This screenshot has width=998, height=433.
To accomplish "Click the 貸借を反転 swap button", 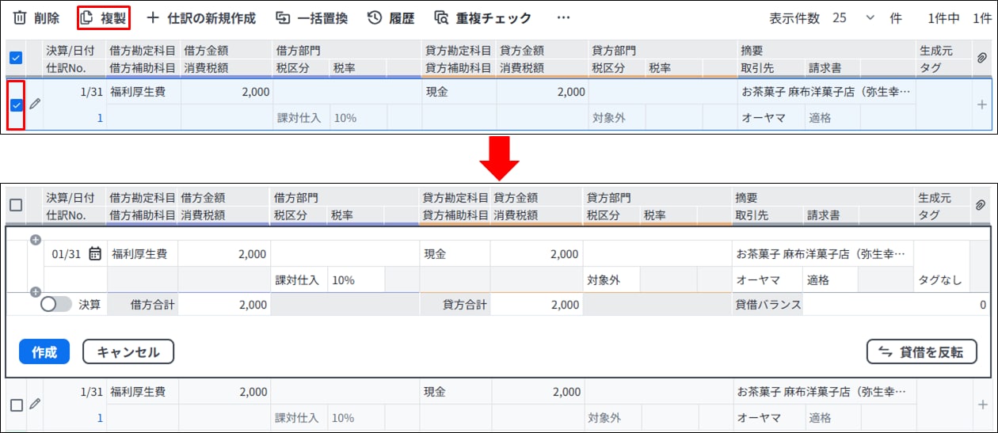I will pyautogui.click(x=922, y=352).
